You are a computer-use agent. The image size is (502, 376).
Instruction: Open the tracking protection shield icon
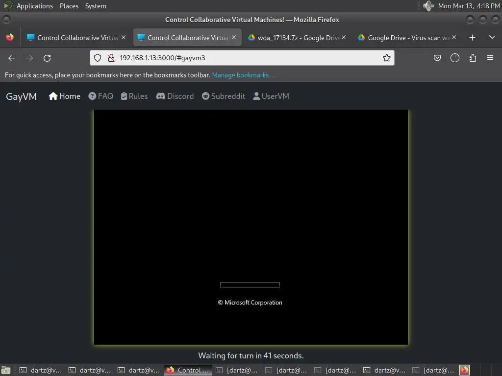point(98,58)
